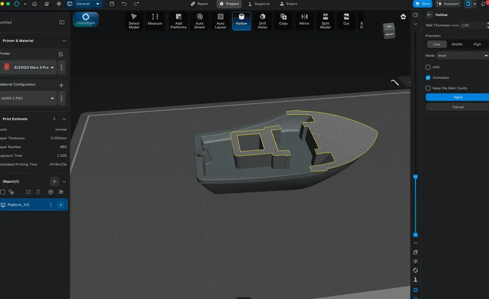Switch to the Supports tab
The height and width of the screenshot is (299, 489).
click(x=259, y=4)
